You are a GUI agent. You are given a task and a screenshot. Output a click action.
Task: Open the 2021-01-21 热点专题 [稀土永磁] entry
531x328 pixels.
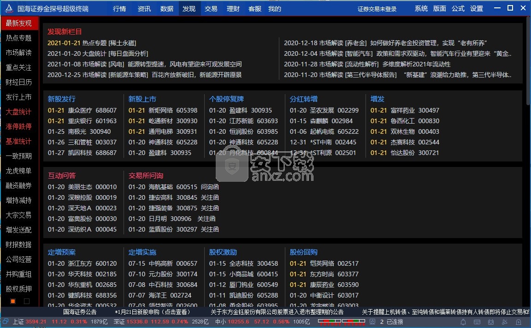click(x=92, y=43)
